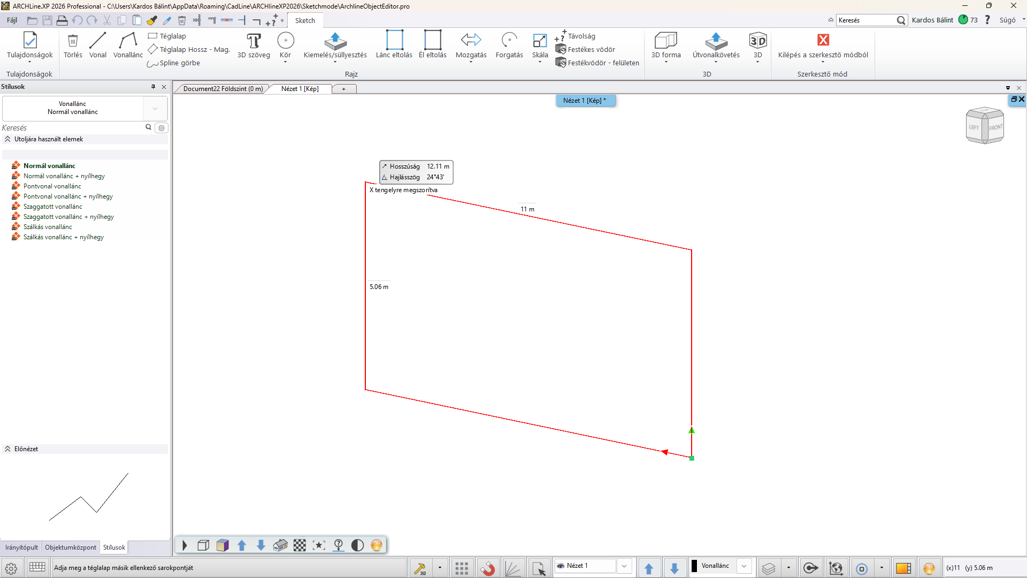This screenshot has height=578, width=1027.
Task: Toggle the magnet snap icon in status bar
Action: 487,568
